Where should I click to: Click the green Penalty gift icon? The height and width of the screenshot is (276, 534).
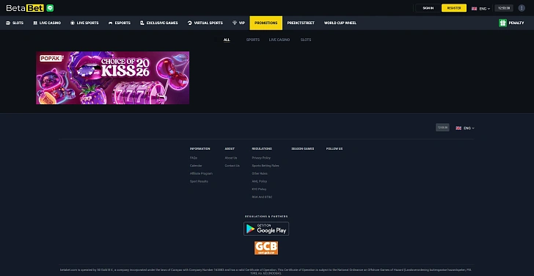tap(502, 23)
